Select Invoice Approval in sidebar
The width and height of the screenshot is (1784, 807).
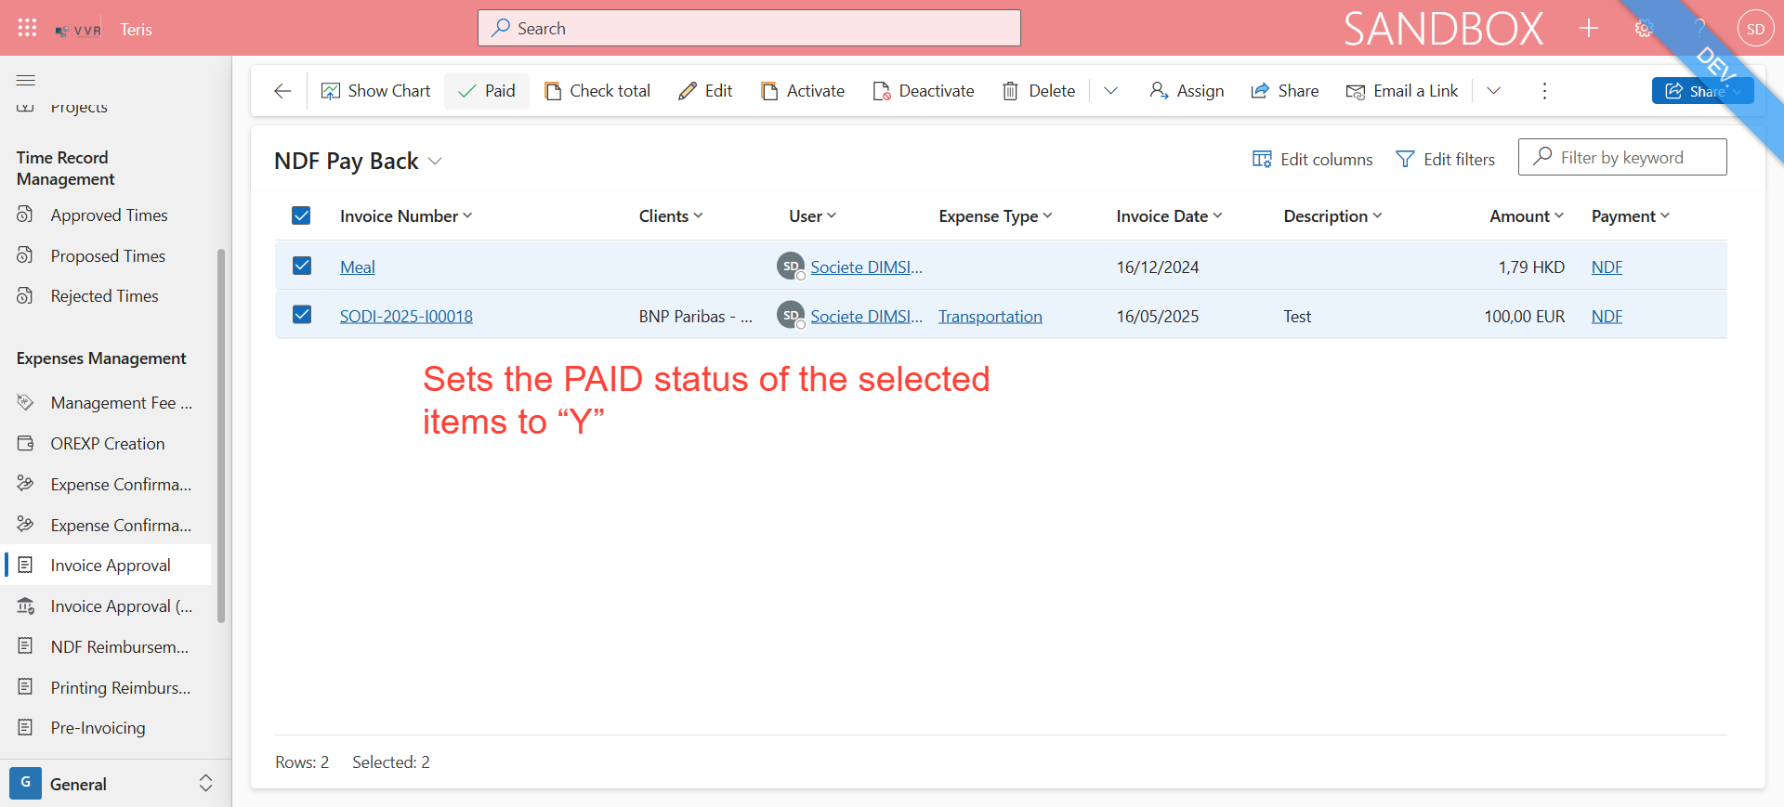108,566
